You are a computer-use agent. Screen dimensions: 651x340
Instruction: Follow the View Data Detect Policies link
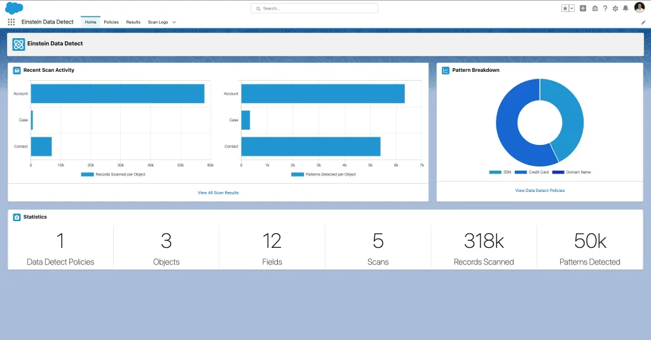540,190
